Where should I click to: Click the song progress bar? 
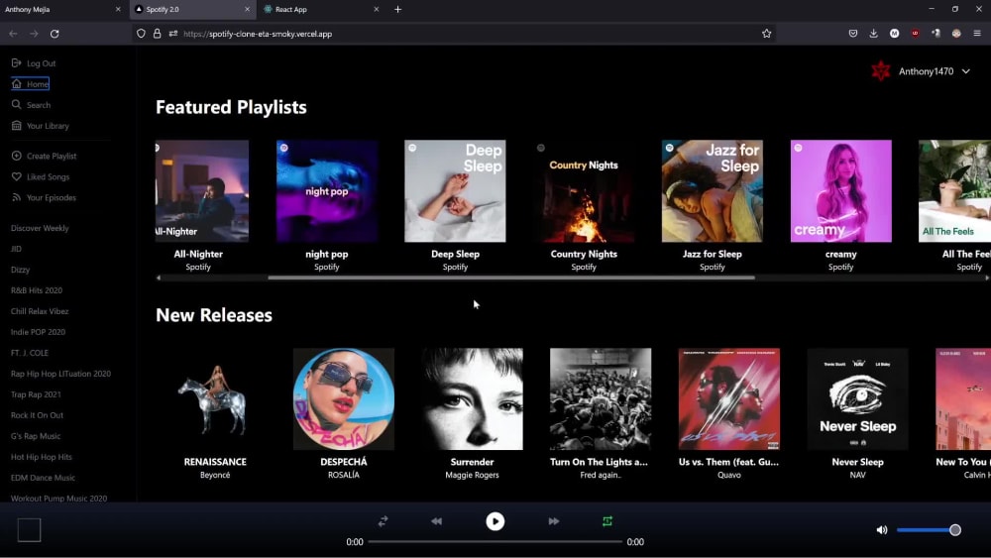coord(495,541)
